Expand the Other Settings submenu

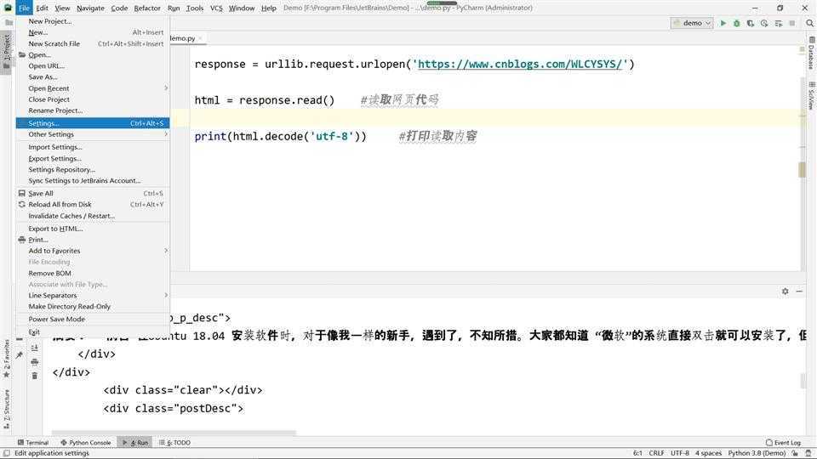pyautogui.click(x=93, y=134)
